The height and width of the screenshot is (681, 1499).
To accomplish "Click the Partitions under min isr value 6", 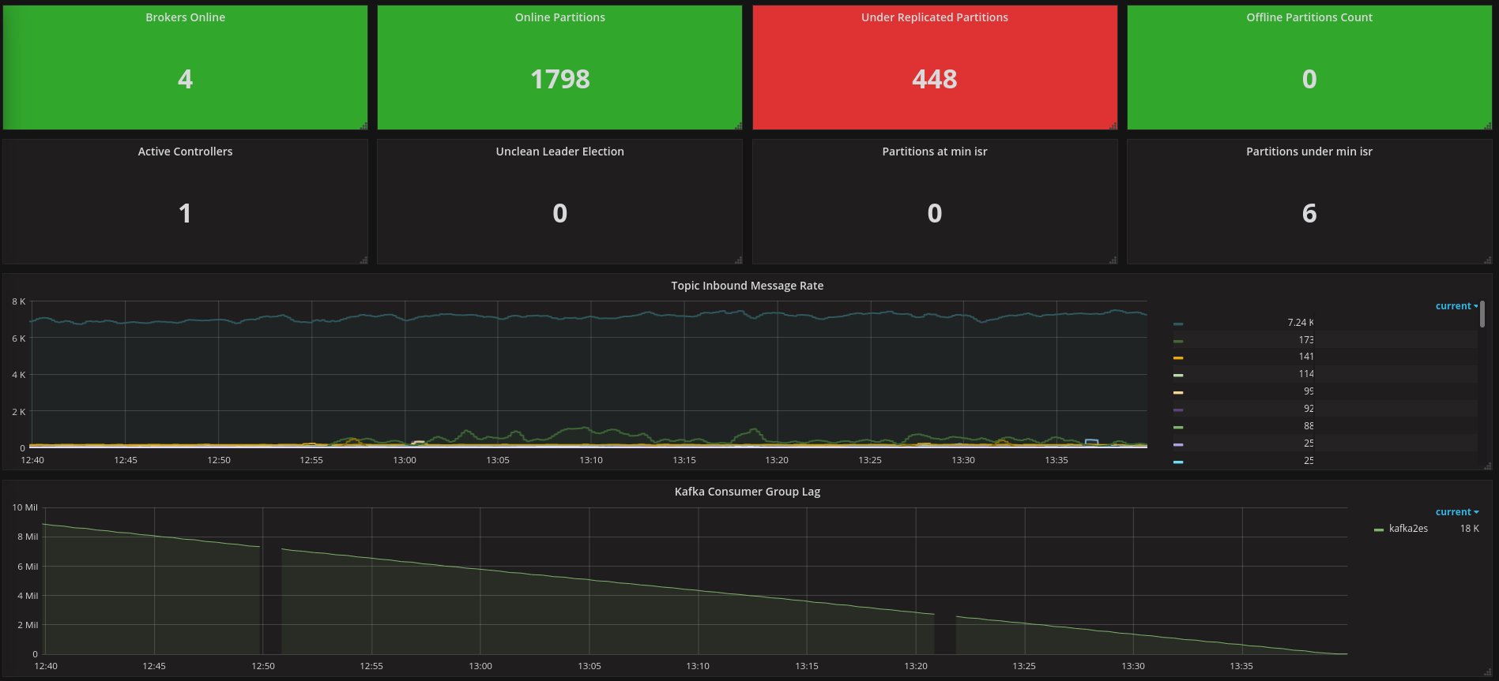I will pos(1309,213).
